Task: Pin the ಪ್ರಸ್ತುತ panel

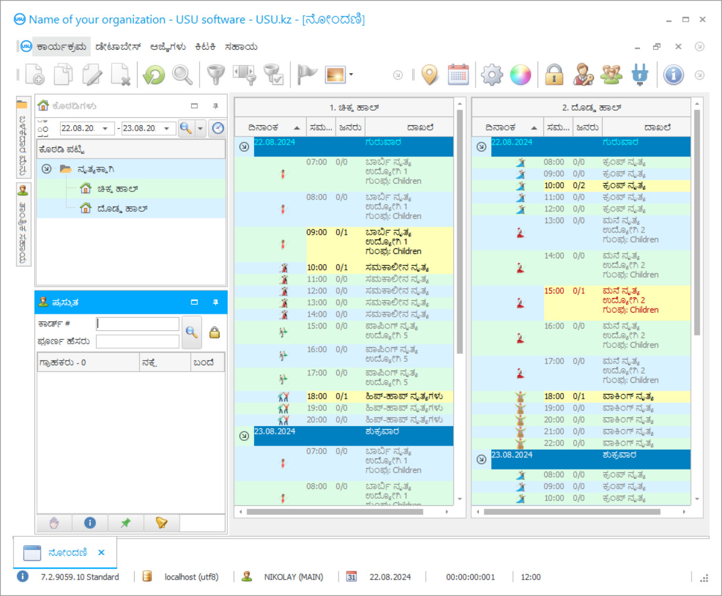Action: point(215,302)
